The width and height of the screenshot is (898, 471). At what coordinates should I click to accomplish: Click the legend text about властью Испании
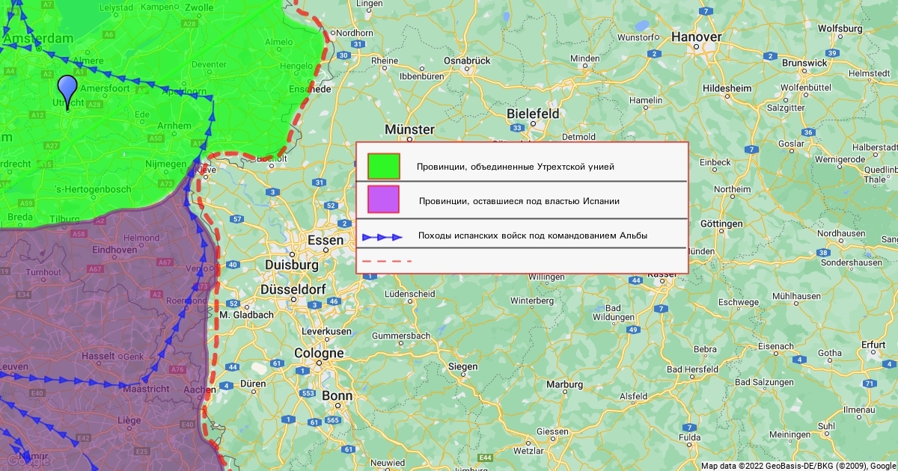[519, 201]
